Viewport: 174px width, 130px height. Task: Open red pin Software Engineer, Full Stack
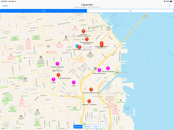(87, 39)
